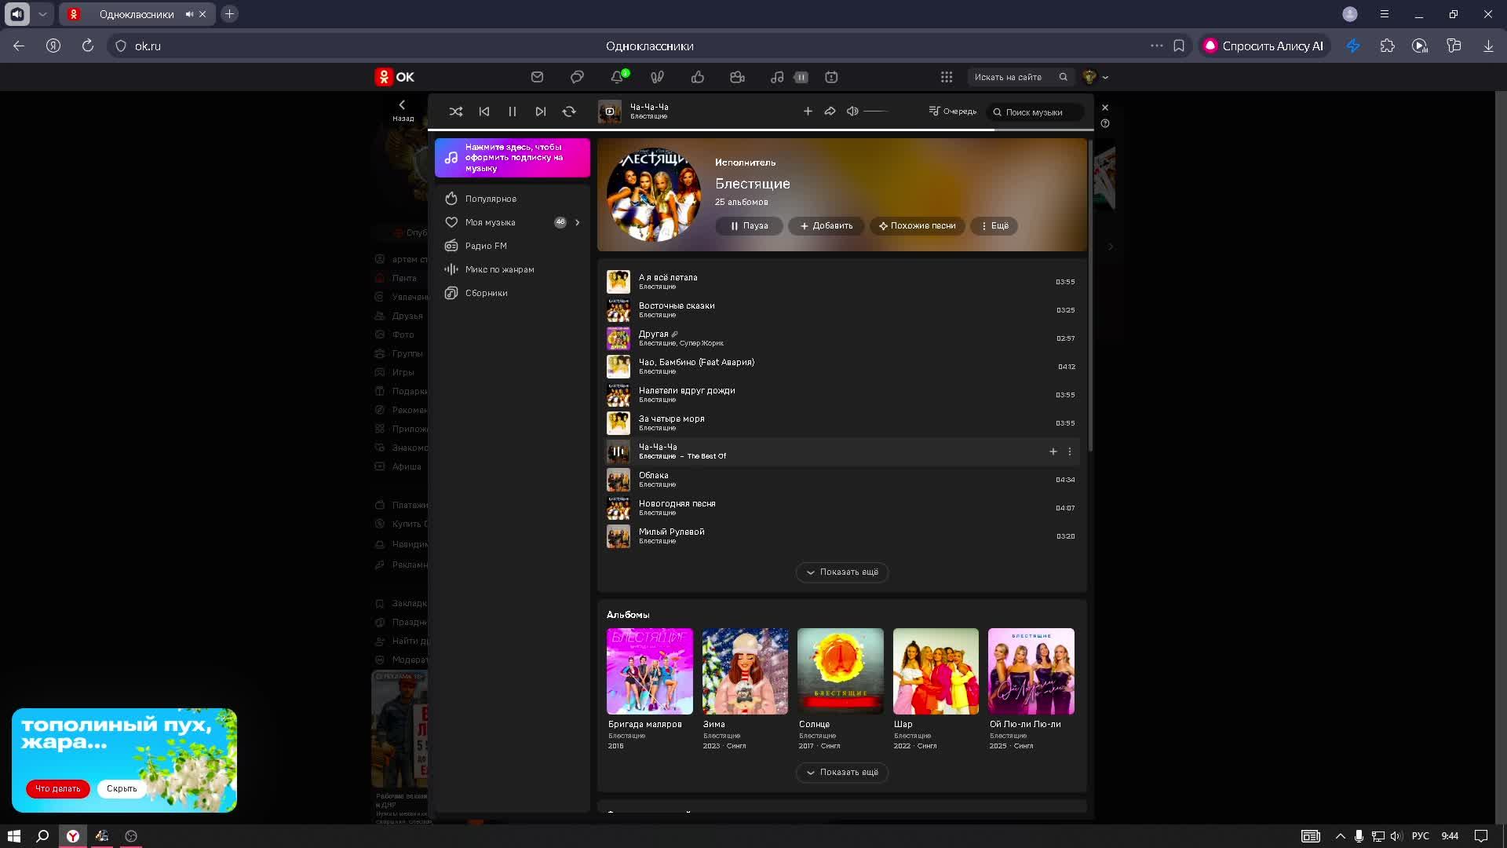The height and width of the screenshot is (848, 1507).
Task: Open browser extensions puzzle icon
Action: (x=1388, y=46)
